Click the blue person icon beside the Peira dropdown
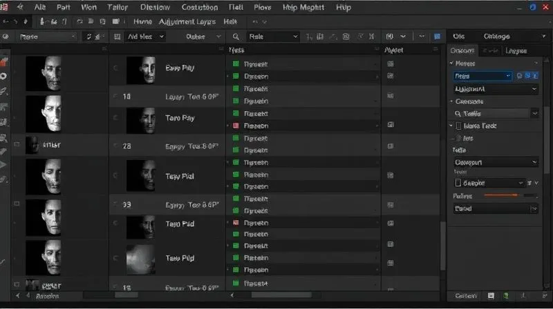 pos(535,76)
